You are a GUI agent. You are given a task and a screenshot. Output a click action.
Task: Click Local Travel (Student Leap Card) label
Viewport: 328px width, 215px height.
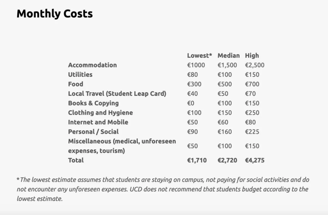click(x=117, y=94)
